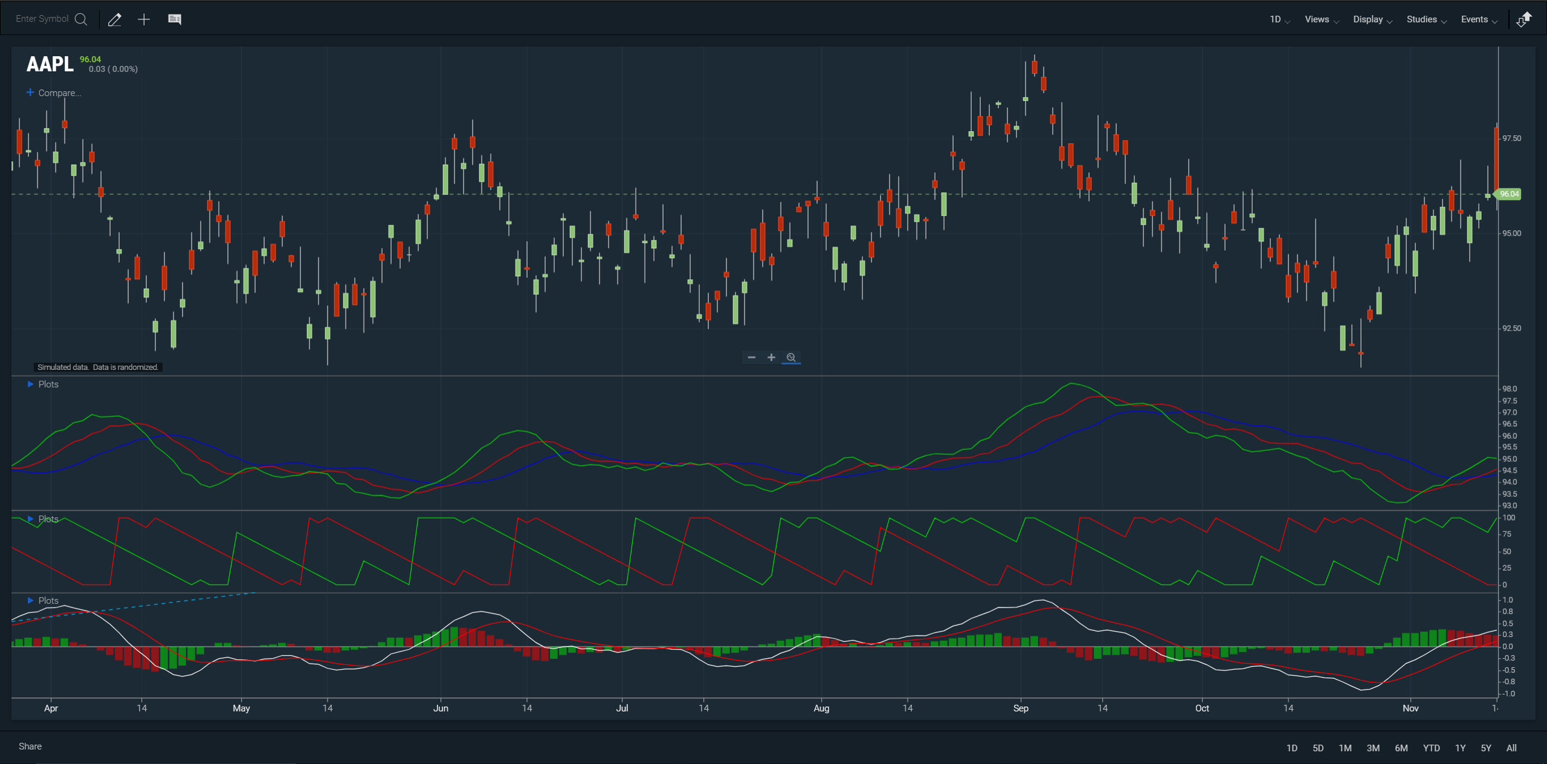This screenshot has height=764, width=1547.
Task: Click the AAPL ticker title
Action: point(50,64)
